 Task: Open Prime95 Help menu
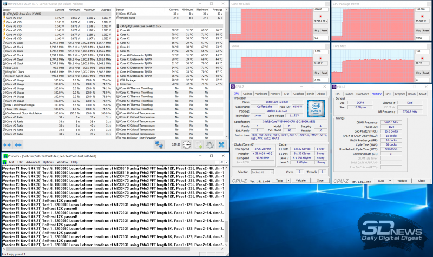[74, 162]
